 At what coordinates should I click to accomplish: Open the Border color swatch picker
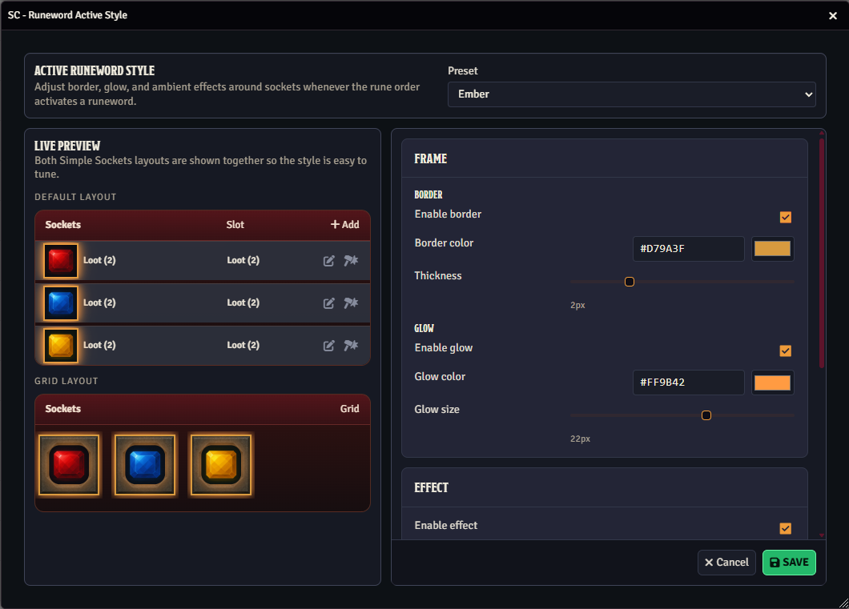772,249
